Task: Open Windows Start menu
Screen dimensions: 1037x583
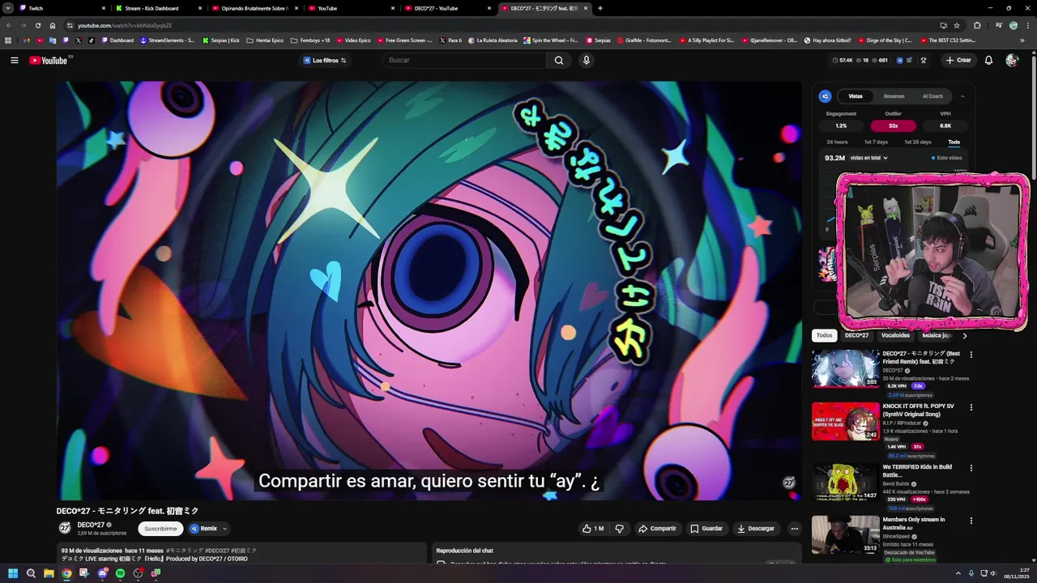Action: [13, 573]
